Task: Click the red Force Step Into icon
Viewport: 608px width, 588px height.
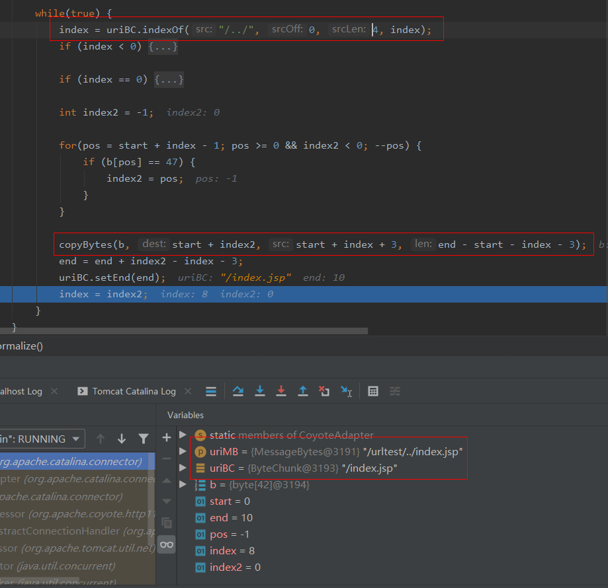Action: tap(281, 391)
